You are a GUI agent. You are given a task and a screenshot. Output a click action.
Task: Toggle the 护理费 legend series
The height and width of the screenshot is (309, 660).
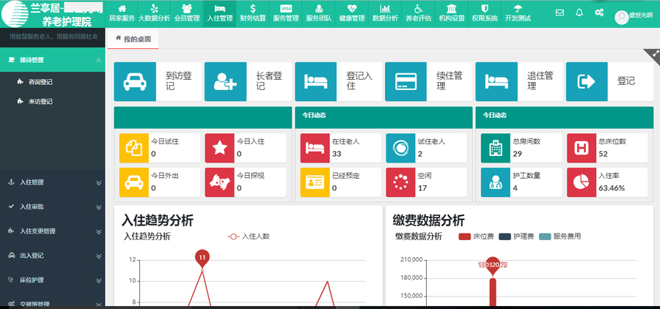[x=516, y=237]
